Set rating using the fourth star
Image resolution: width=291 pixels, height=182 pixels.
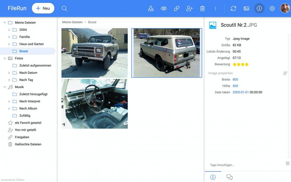click(247, 65)
